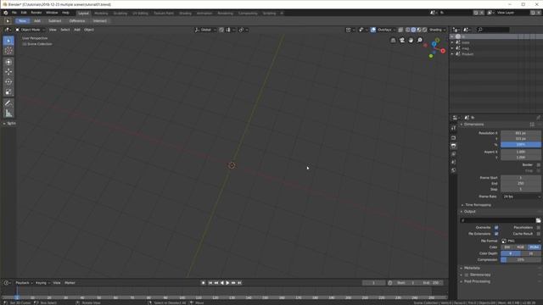Click the red X axis on navigation gizmo
This screenshot has width=543, height=305.
point(443,51)
